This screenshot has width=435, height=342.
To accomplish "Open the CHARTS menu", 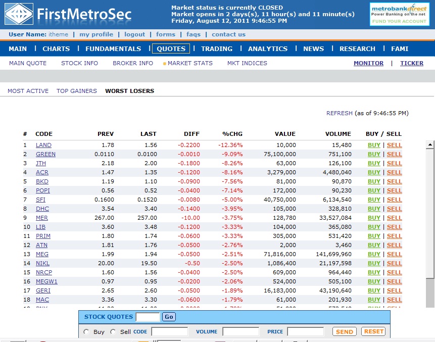I will tap(56, 48).
